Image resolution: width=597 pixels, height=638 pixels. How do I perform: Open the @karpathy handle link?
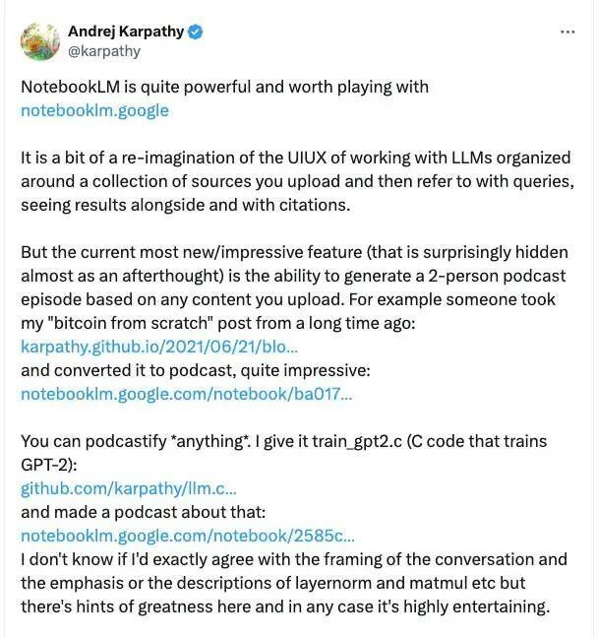[x=103, y=51]
